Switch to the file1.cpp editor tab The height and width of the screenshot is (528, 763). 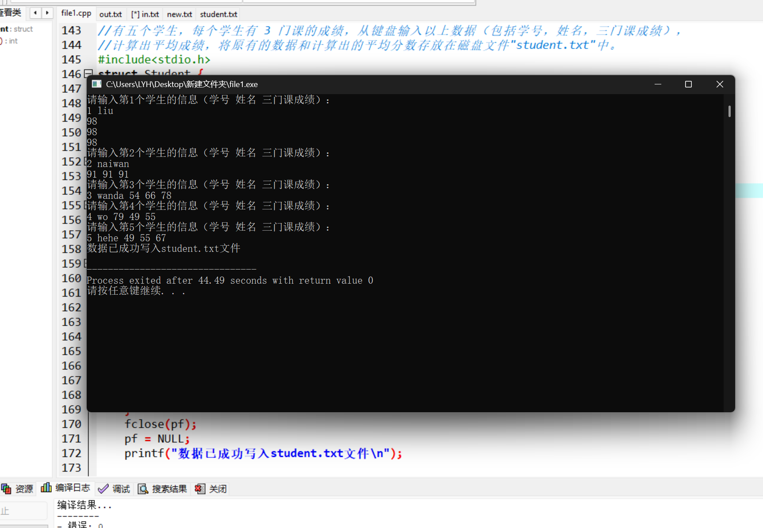click(x=76, y=13)
